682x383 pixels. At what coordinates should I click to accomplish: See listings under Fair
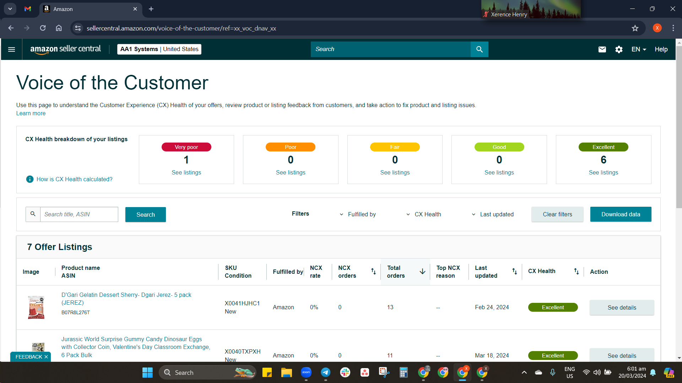[395, 172]
